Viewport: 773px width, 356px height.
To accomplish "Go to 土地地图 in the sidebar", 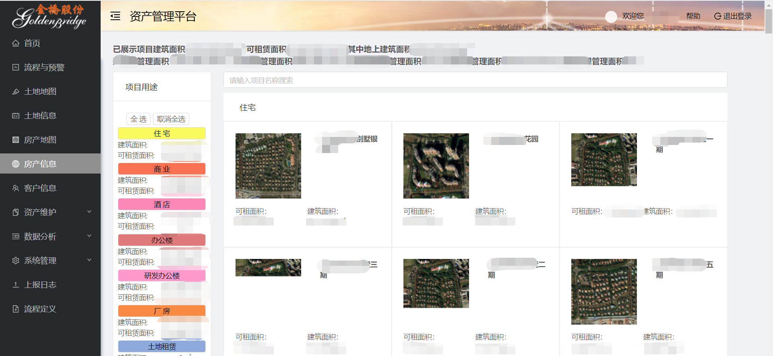I will pos(50,91).
